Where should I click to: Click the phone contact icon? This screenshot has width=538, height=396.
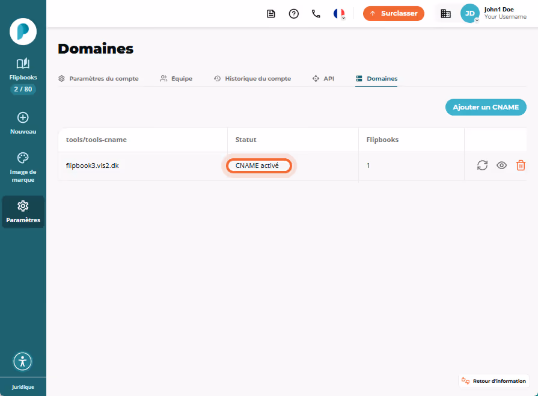[316, 14]
